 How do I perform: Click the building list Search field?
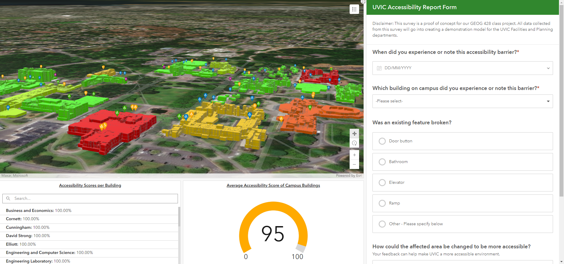pyautogui.click(x=90, y=199)
